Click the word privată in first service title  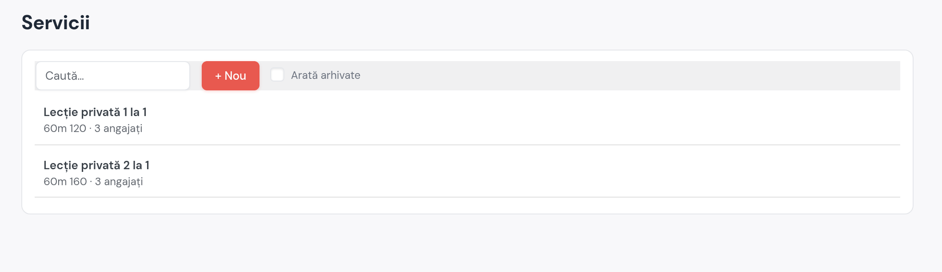[x=100, y=113]
